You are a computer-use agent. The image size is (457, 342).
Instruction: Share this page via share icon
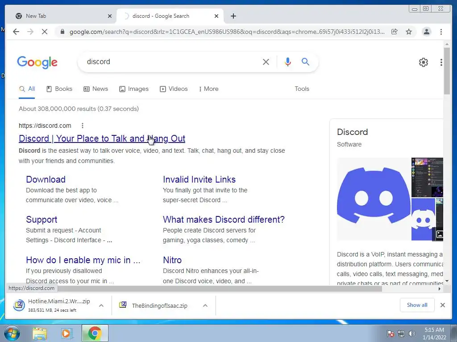pyautogui.click(x=395, y=32)
